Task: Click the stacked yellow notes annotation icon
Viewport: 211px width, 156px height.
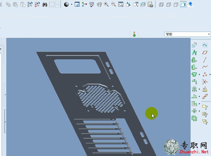Action: (x=205, y=122)
